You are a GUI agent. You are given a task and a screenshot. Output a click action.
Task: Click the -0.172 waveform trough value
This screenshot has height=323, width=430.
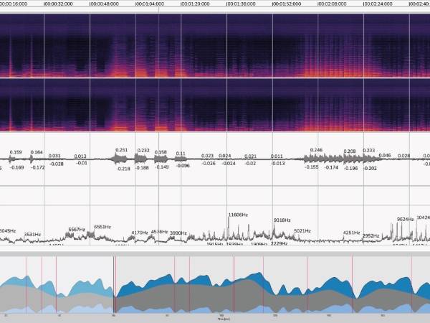tap(37, 167)
